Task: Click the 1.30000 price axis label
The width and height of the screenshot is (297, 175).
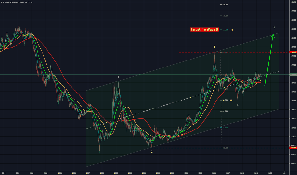Action: point(293,83)
